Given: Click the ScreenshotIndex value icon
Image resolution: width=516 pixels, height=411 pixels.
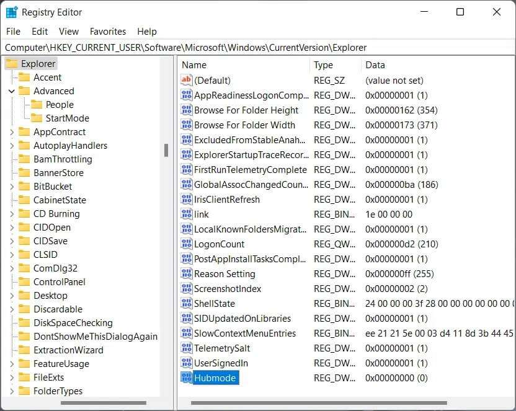Looking at the screenshot, I should coord(186,288).
